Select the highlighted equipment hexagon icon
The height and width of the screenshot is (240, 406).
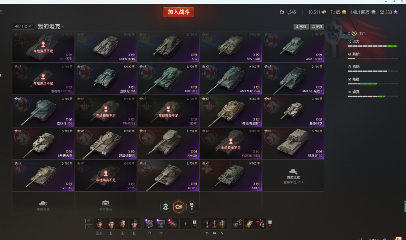point(179,207)
